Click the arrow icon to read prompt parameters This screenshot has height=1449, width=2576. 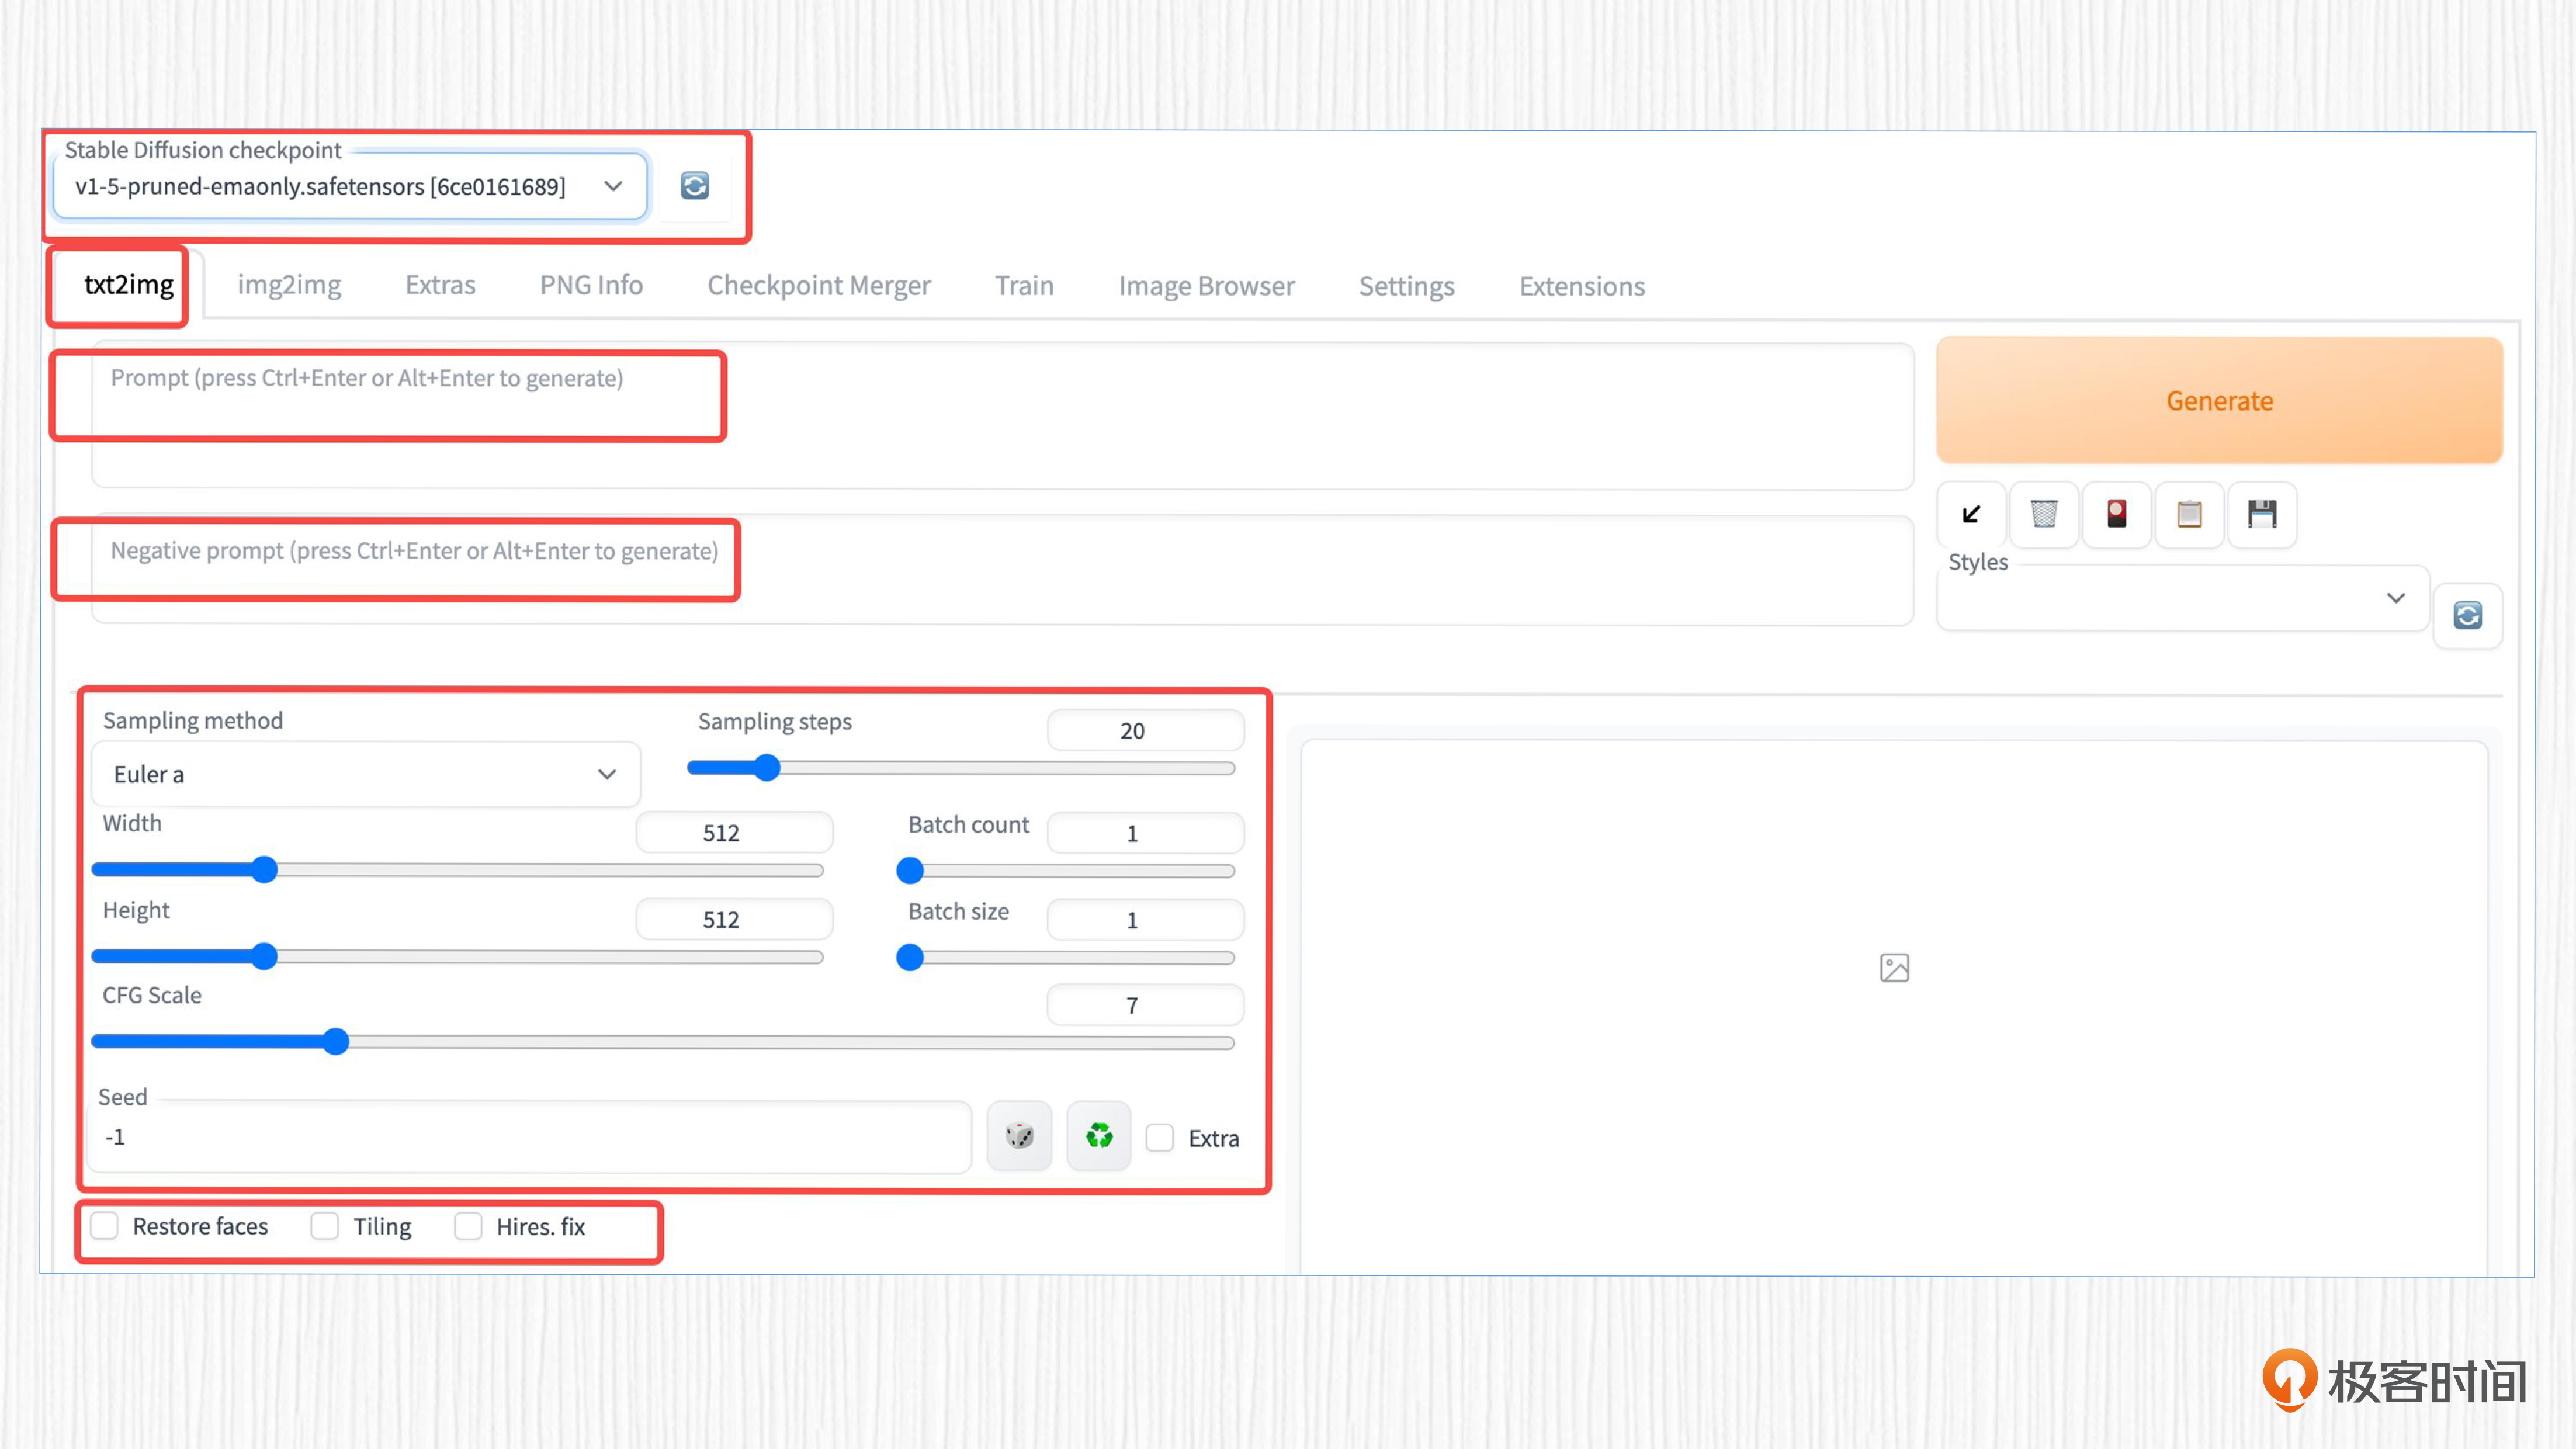(x=1971, y=514)
